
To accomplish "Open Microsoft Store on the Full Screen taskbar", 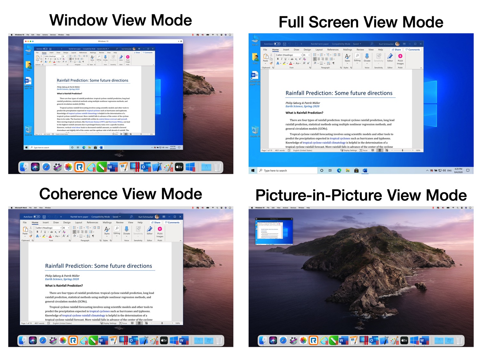I will click(x=356, y=171).
